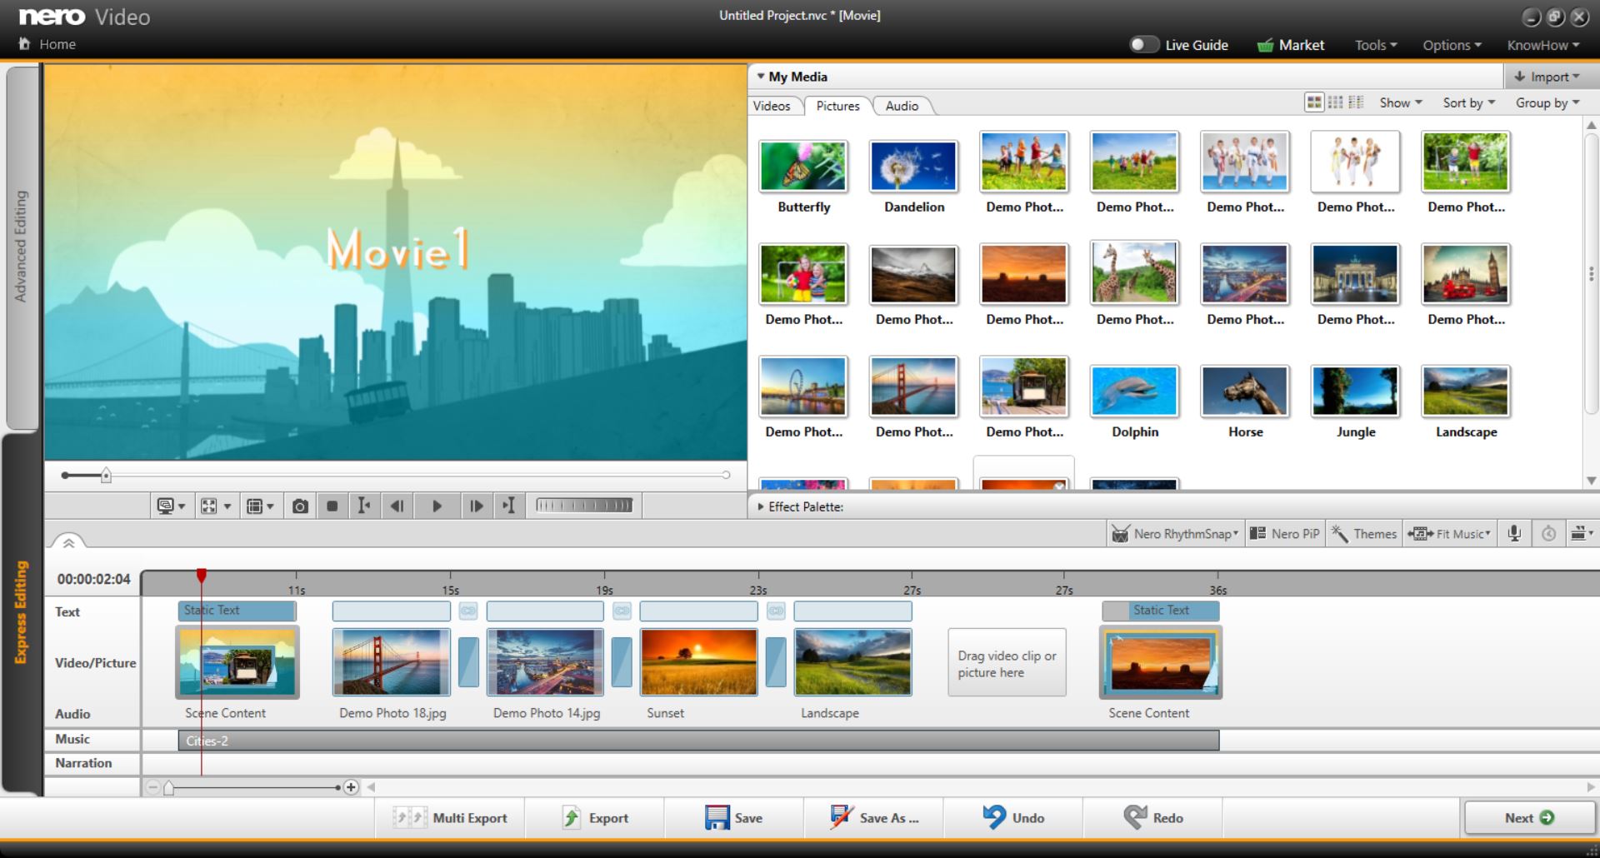Select the Cities-2 music track
This screenshot has height=858, width=1600.
[698, 741]
